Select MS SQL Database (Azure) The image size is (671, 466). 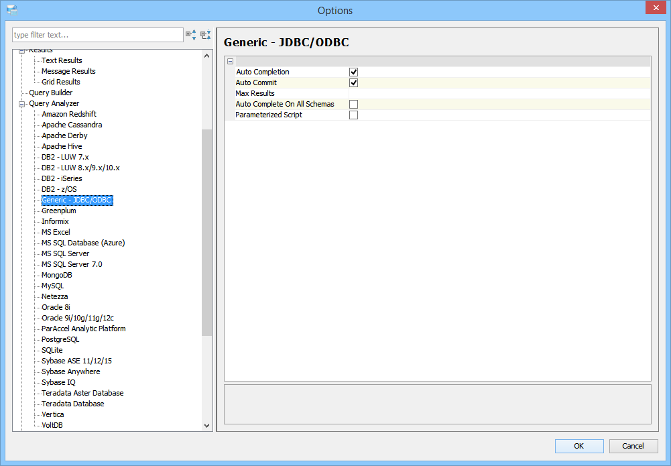click(83, 243)
